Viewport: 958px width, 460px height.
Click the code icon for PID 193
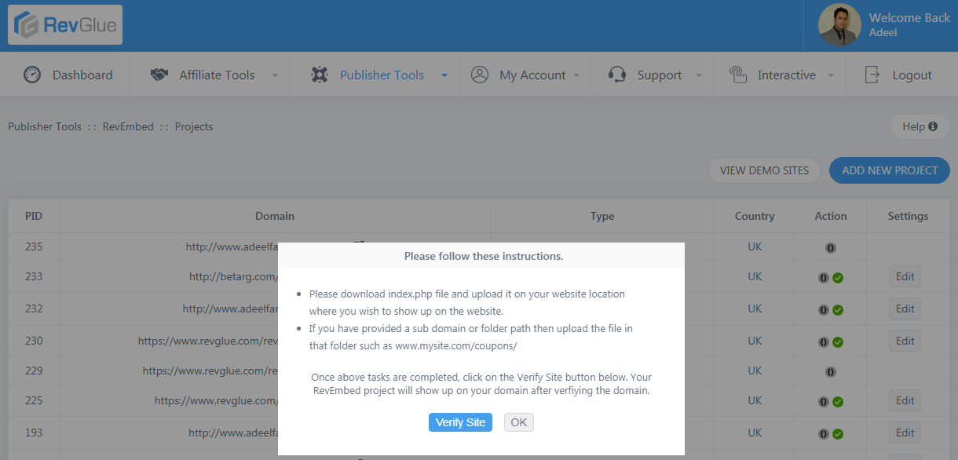point(824,433)
